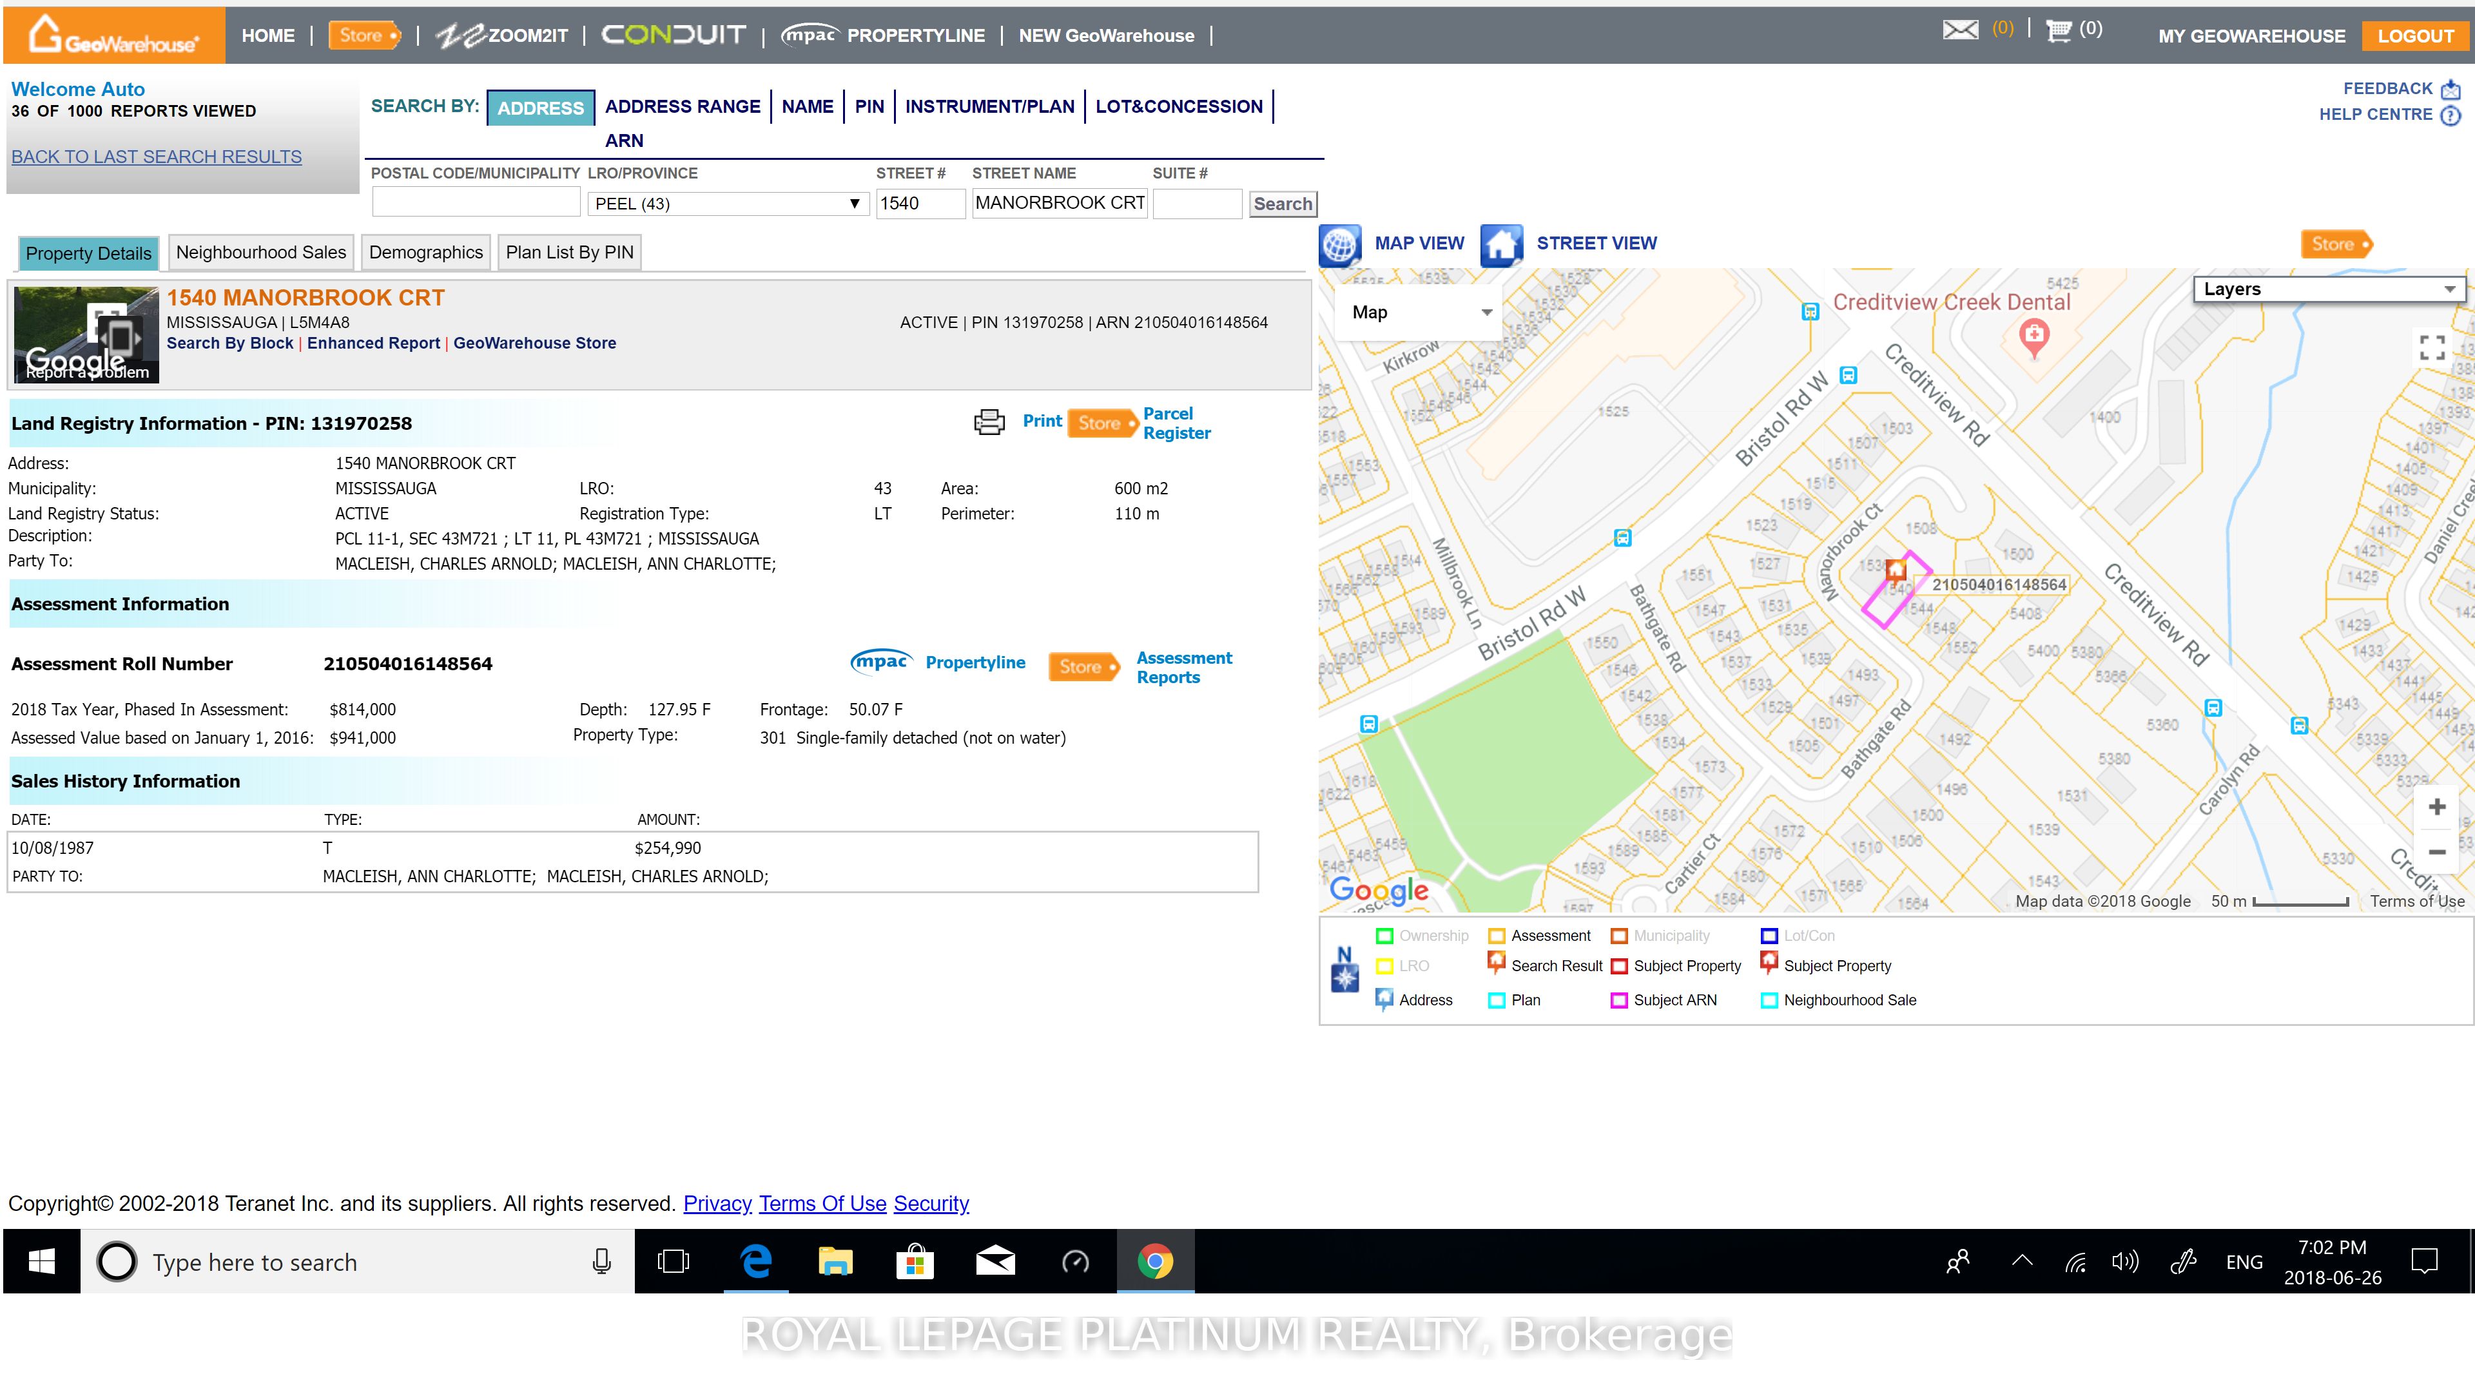Toggle the Plan layer checkbox

click(x=1496, y=1001)
